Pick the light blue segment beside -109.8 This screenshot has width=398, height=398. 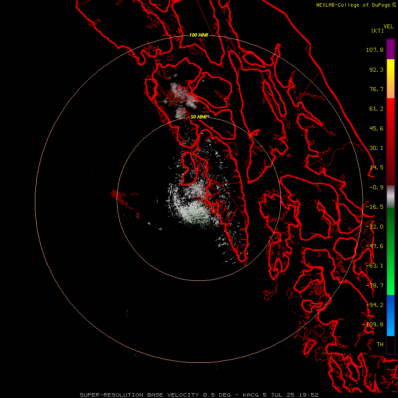(x=390, y=325)
